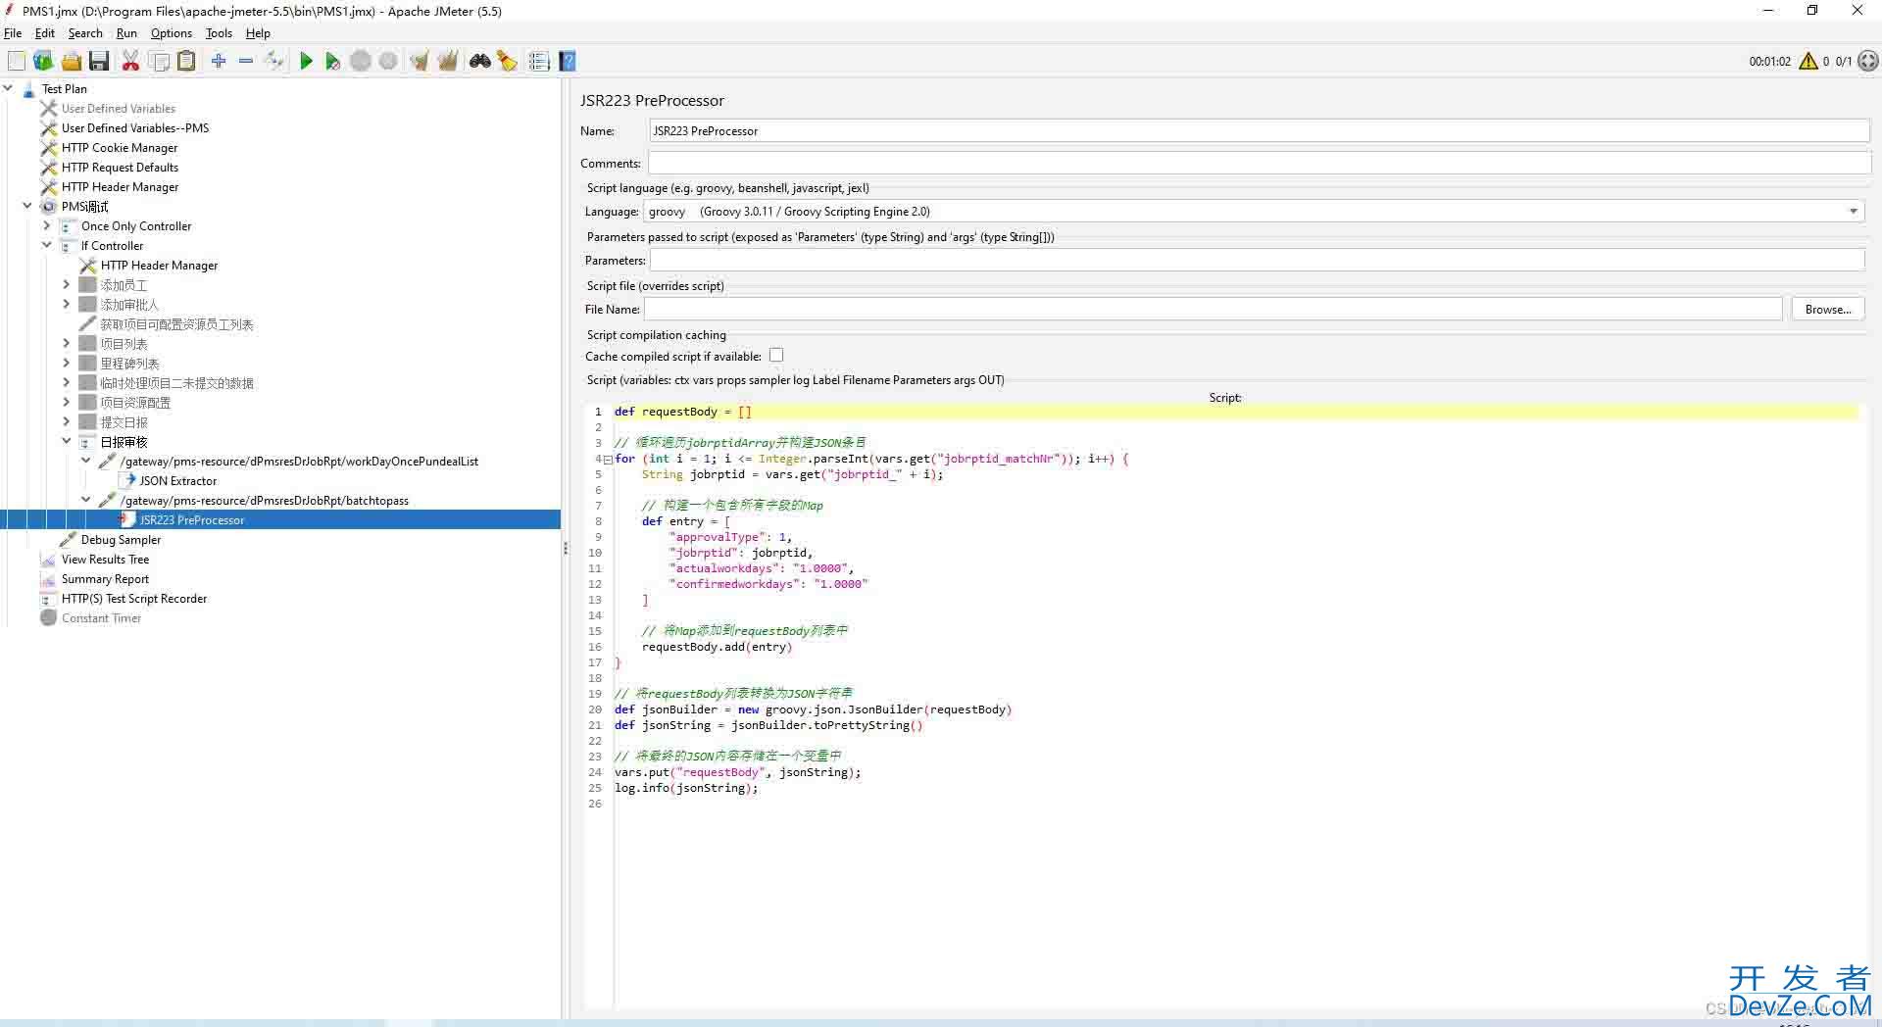Click the running threads status icon
This screenshot has height=1027, width=1882.
tap(1868, 61)
